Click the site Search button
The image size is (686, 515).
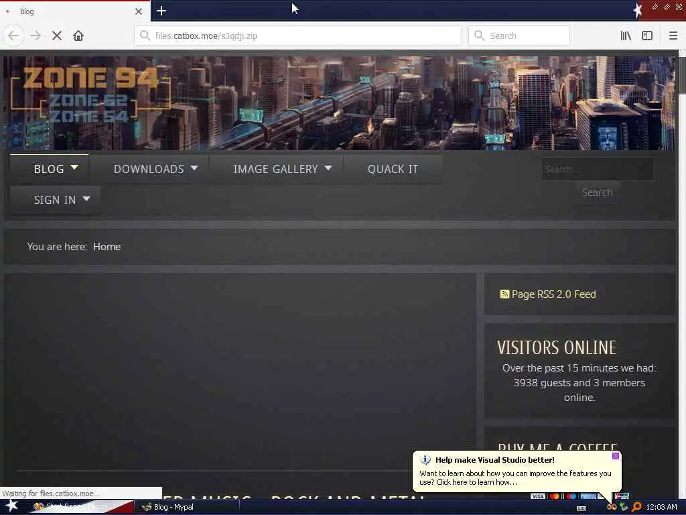coord(597,192)
